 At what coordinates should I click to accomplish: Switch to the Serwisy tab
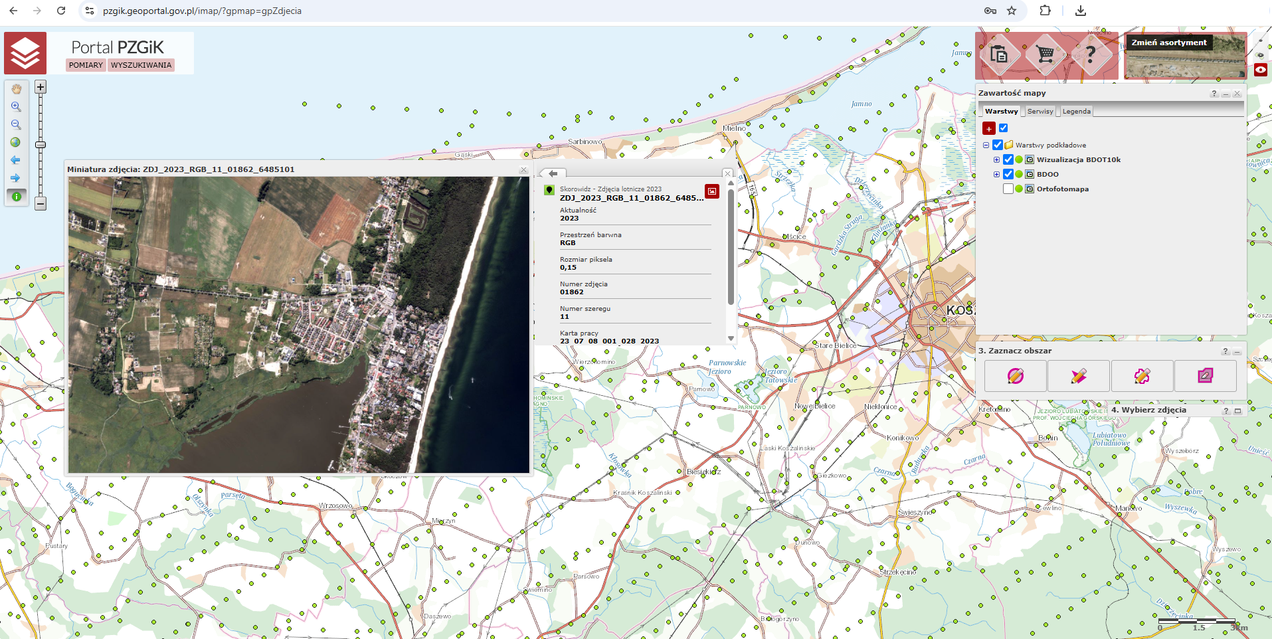coord(1040,112)
